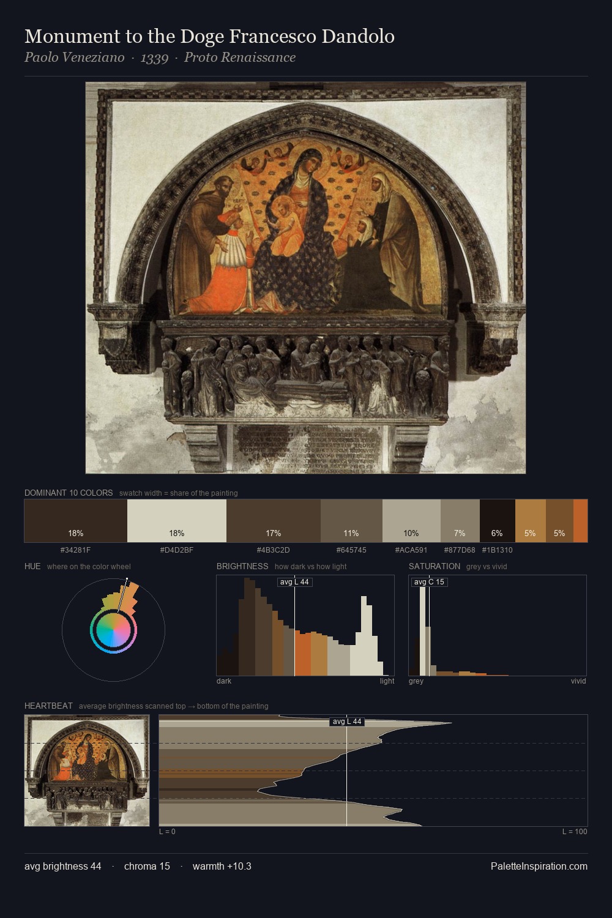Select the narrow orange swatch at the palette end

[x=580, y=521]
